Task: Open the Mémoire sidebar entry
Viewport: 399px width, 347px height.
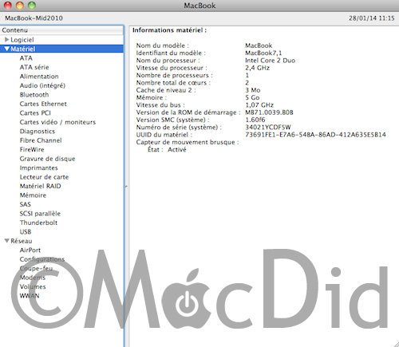Action: coord(33,195)
